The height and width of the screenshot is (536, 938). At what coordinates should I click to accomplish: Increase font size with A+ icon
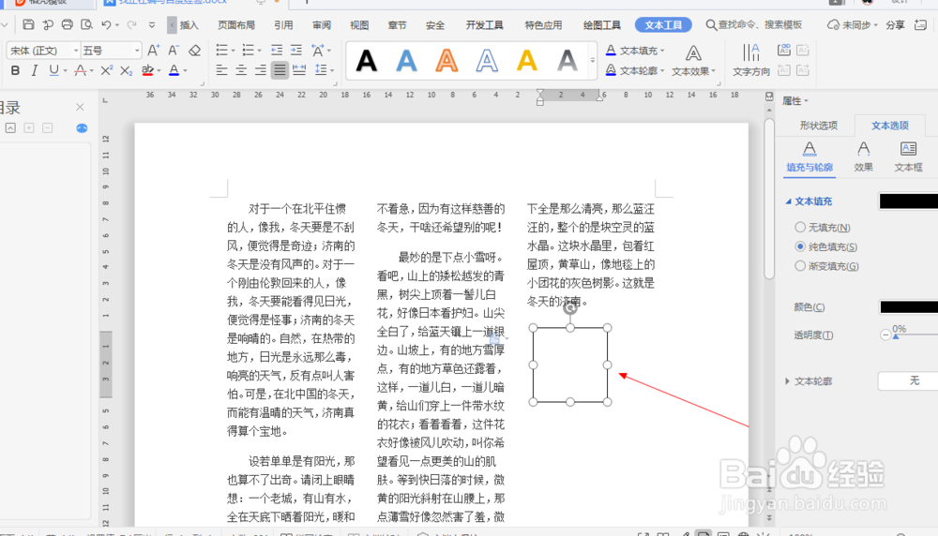click(x=154, y=51)
